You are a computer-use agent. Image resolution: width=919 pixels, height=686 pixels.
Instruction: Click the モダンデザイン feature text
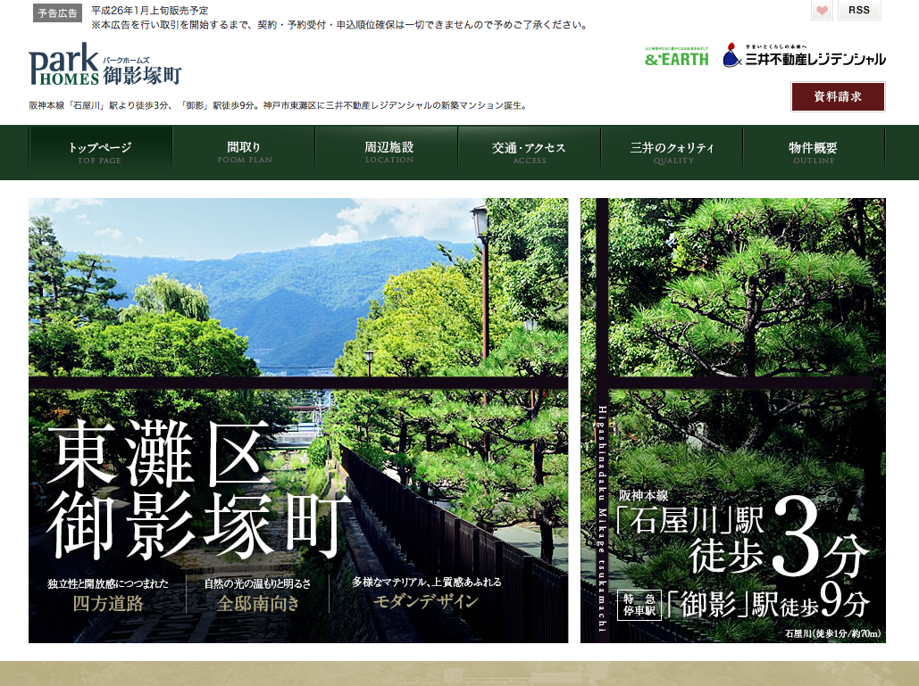(x=425, y=601)
